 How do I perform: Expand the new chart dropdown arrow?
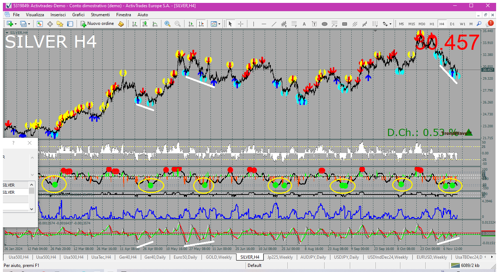[x=15, y=24]
